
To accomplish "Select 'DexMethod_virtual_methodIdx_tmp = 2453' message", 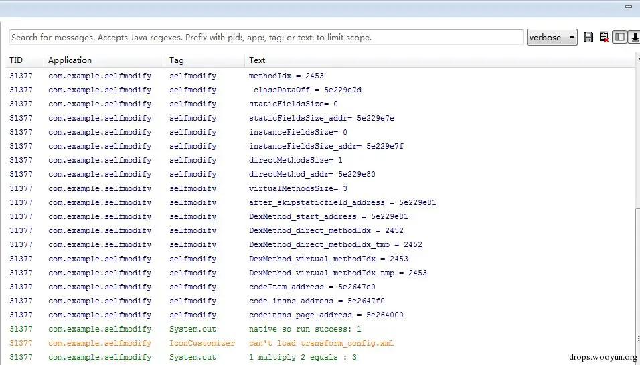I will 338,273.
